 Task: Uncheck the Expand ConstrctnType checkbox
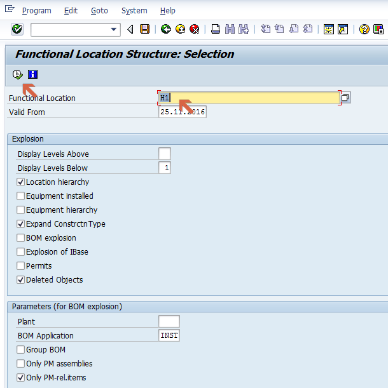click(20, 224)
